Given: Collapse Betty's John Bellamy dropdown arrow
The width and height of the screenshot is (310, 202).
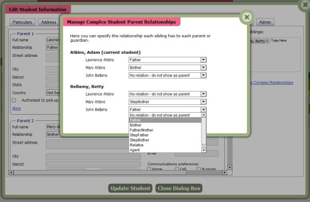Looking at the screenshot, I should coord(204,110).
